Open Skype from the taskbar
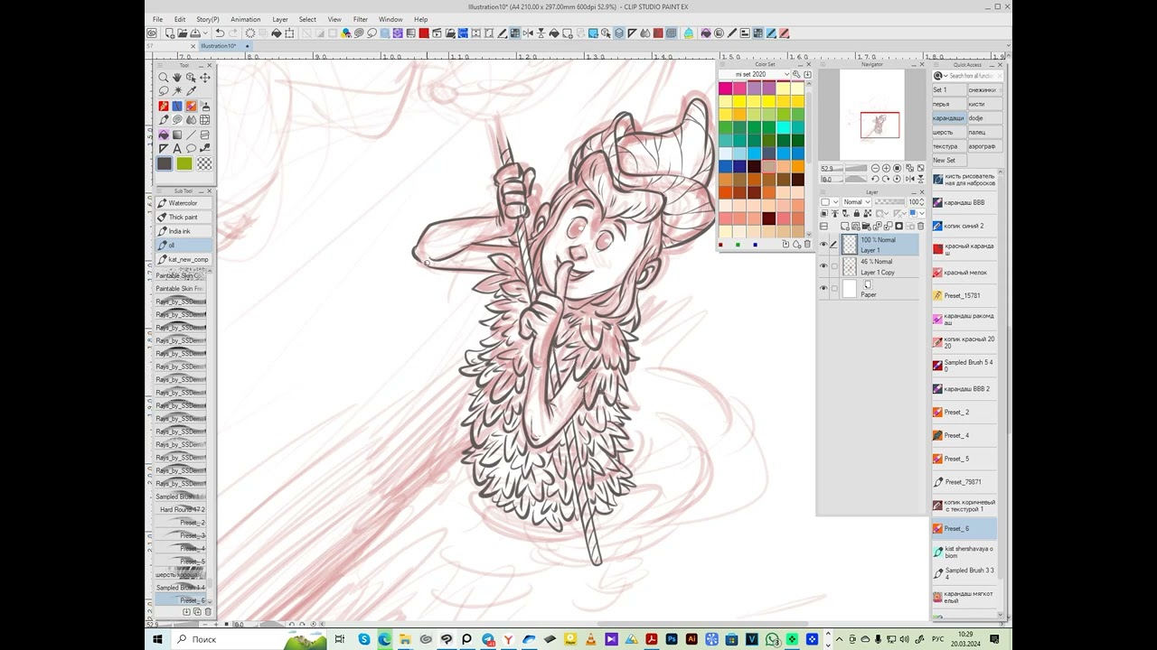This screenshot has height=650, width=1157. click(363, 639)
